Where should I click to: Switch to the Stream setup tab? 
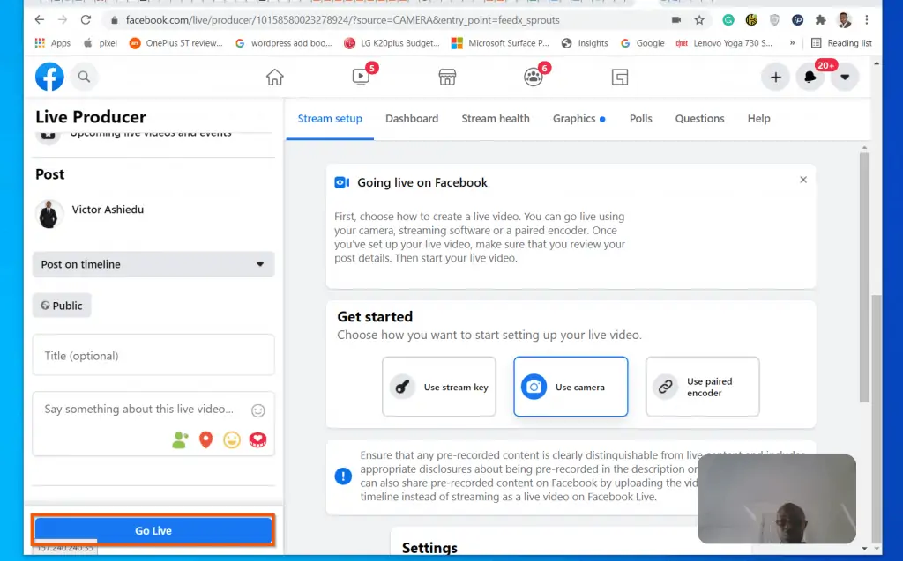click(x=330, y=119)
